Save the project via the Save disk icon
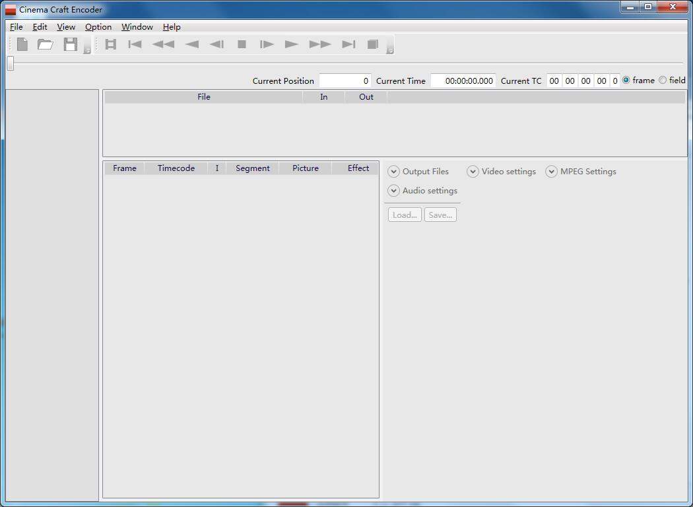The height and width of the screenshot is (507, 693). click(x=70, y=44)
